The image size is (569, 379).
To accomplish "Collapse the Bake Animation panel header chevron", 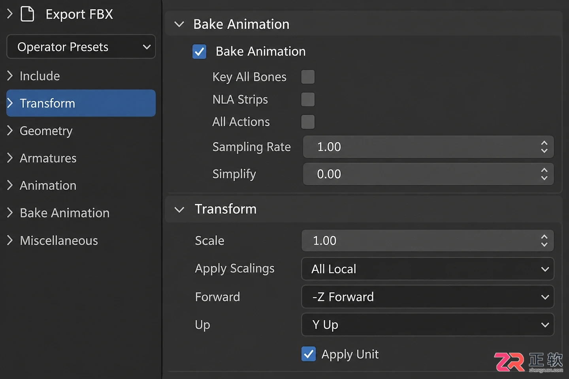I will point(179,24).
